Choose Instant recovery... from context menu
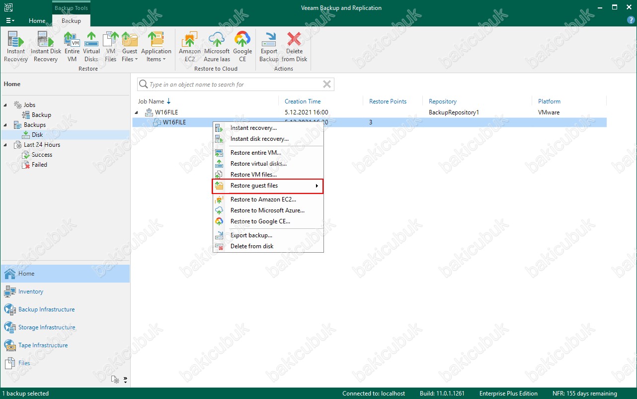The image size is (637, 399). [x=268, y=128]
